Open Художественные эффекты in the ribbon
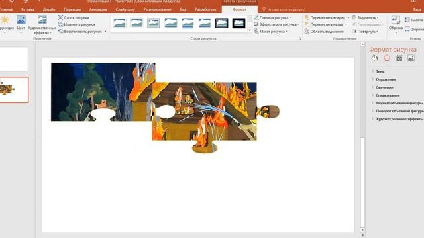 coord(42,25)
